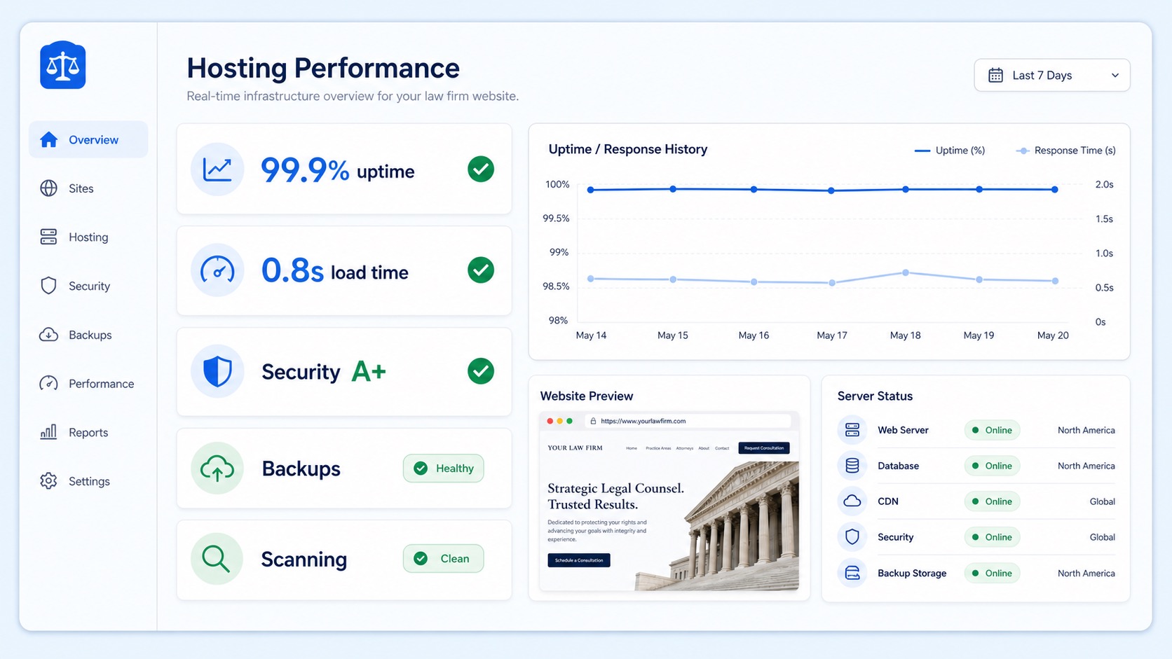
Task: Click the Settings gear icon
Action: (48, 481)
